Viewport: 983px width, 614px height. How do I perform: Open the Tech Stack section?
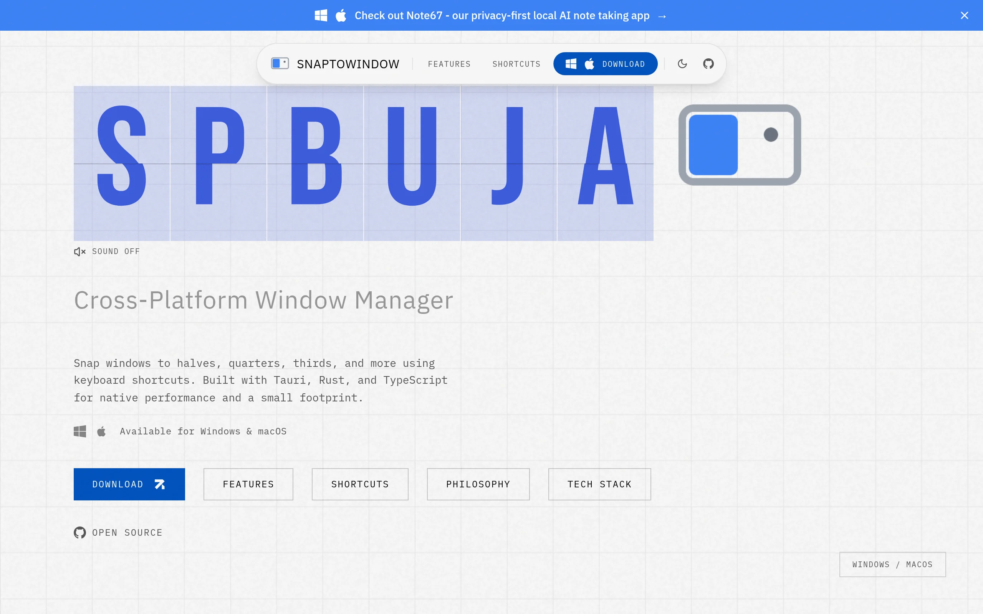[599, 484]
